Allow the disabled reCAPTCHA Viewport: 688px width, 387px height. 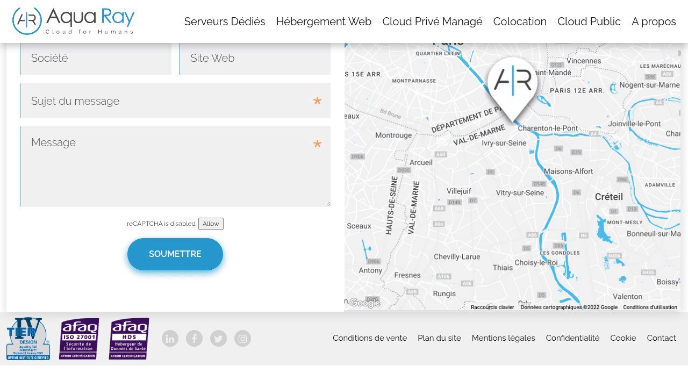tap(211, 224)
